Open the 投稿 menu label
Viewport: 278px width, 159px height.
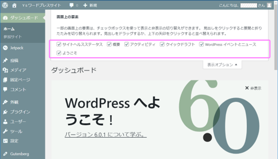tap(14, 60)
